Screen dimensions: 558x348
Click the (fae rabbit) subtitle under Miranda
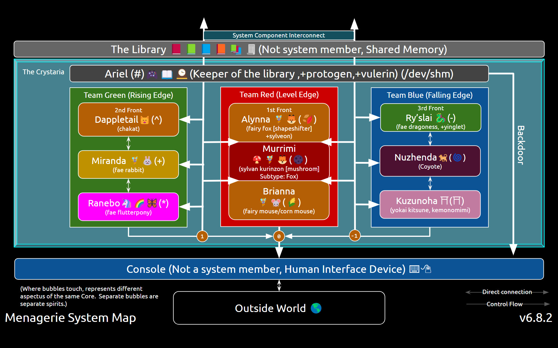[128, 170]
